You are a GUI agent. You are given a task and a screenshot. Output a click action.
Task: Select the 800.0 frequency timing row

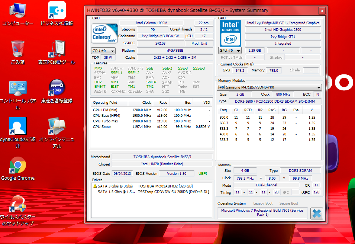(x=269, y=118)
